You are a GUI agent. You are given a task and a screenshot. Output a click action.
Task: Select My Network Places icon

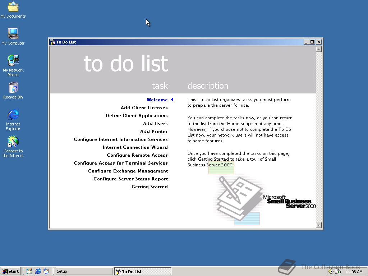tap(13, 65)
